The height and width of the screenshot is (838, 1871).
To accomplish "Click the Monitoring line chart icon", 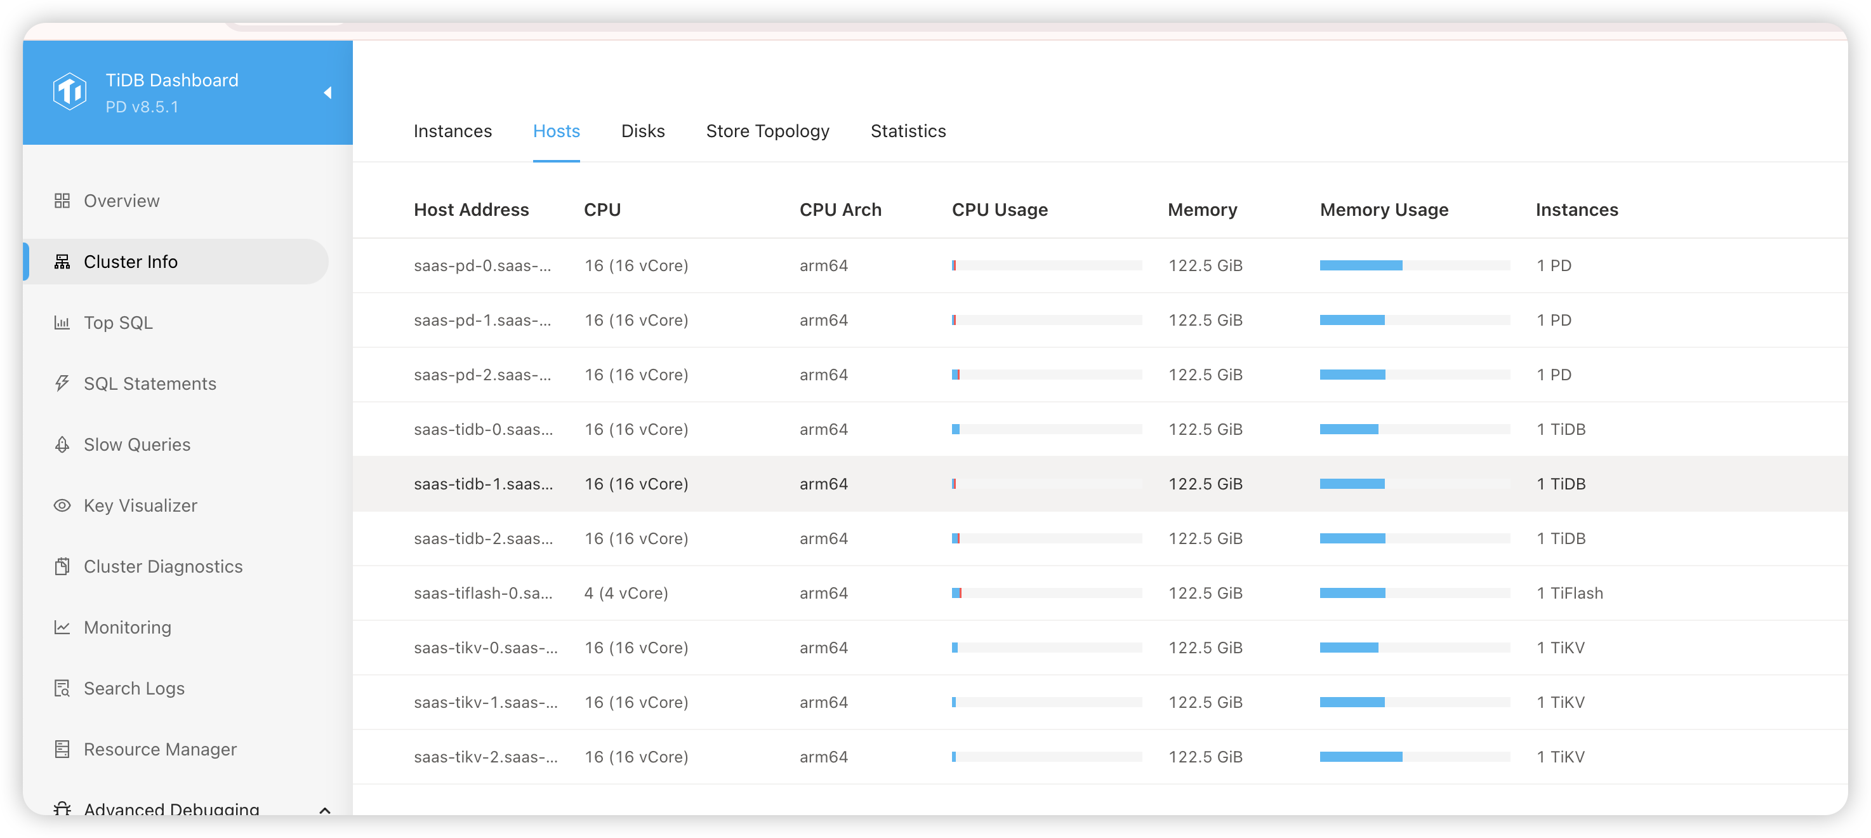I will (x=62, y=627).
